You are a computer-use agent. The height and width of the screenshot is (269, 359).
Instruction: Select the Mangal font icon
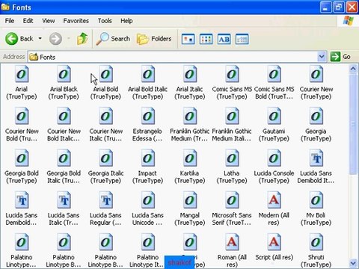190,200
